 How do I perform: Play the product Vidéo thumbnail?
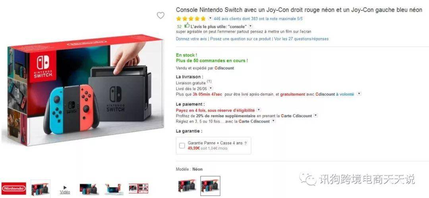click(x=65, y=190)
